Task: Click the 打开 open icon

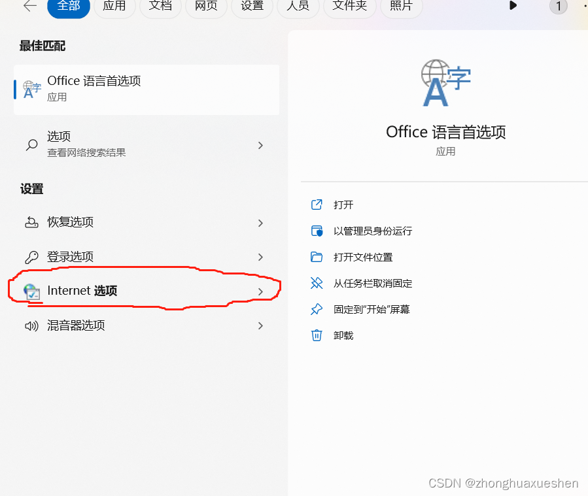Action: point(317,205)
